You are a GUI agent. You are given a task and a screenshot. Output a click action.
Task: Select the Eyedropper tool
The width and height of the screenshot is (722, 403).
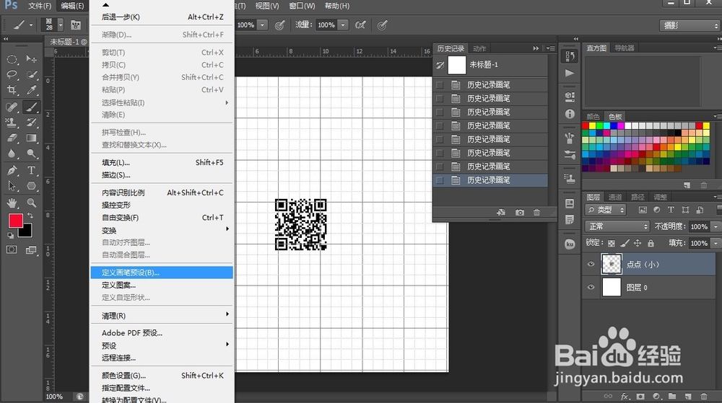click(31, 90)
